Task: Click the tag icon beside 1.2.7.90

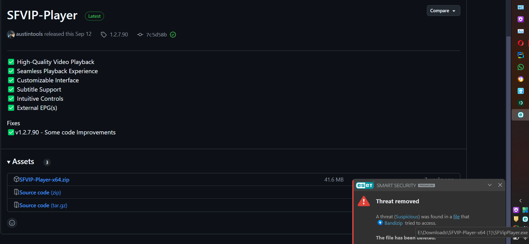Action: [x=104, y=35]
